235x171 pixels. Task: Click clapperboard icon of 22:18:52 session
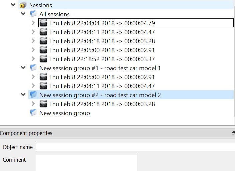pyautogui.click(x=43, y=59)
